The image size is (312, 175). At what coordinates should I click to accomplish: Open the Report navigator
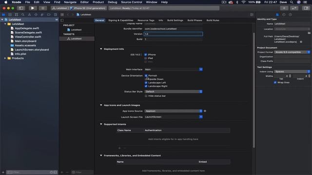pyautogui.click(x=55, y=15)
